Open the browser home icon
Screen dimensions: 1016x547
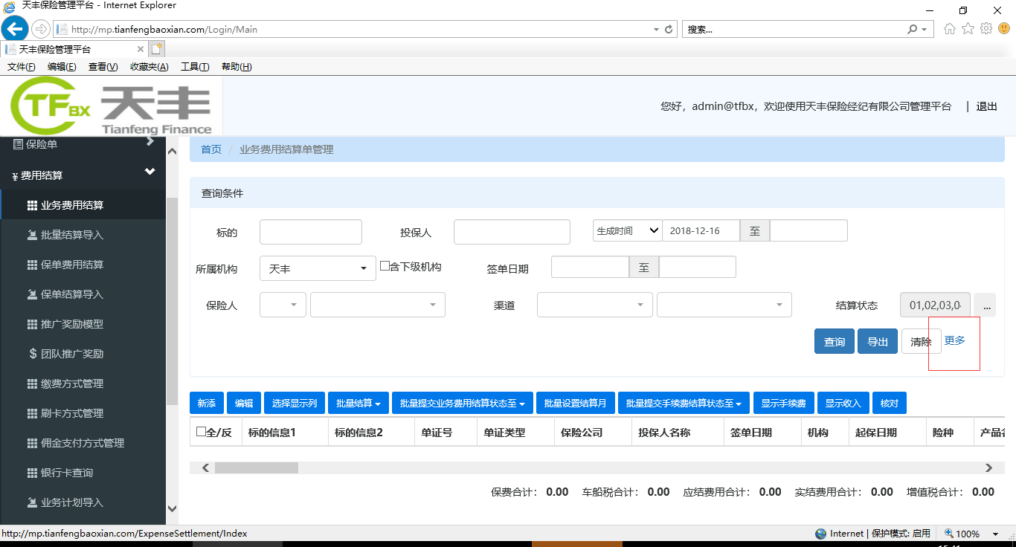tap(950, 29)
